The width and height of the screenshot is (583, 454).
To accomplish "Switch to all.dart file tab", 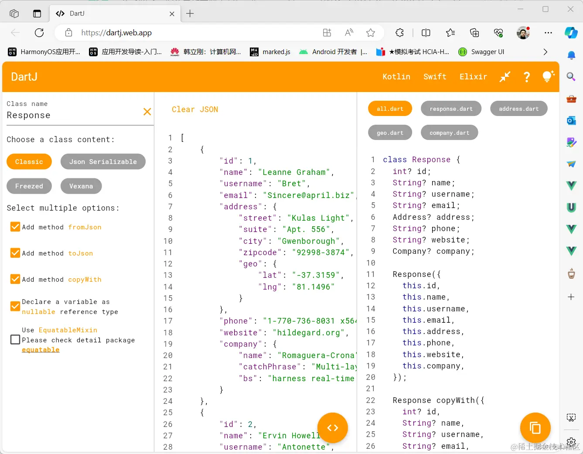I will pos(390,109).
